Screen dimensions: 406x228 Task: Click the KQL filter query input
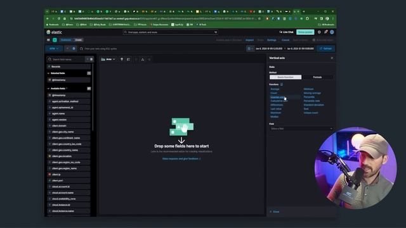pos(162,49)
